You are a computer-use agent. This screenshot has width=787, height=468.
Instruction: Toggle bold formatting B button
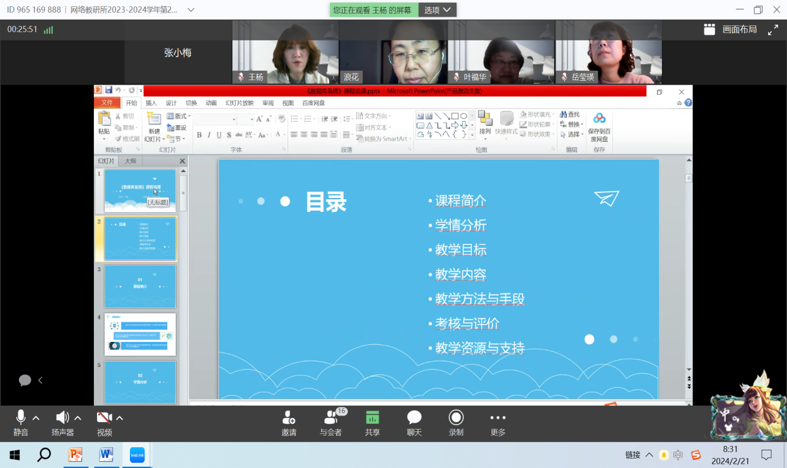199,134
